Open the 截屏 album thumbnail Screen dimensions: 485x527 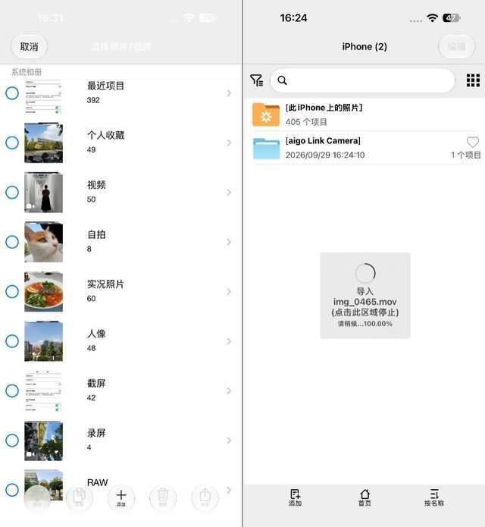tap(43, 391)
